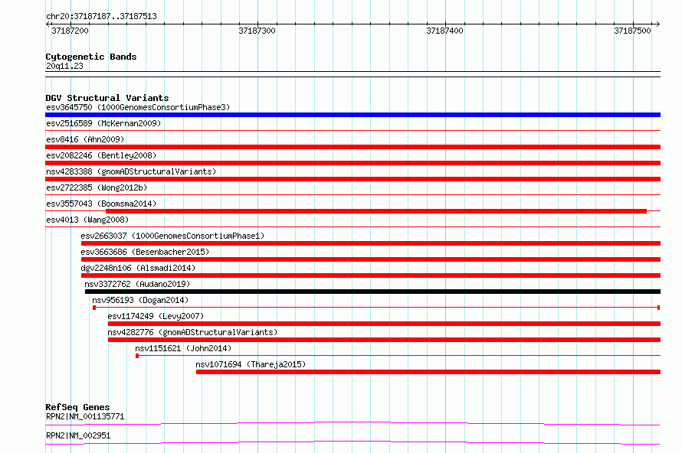Click the chr20:37187187..37187513 region label

tap(101, 16)
